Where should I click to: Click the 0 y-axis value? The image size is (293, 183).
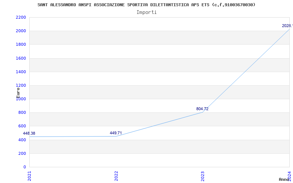25,167
